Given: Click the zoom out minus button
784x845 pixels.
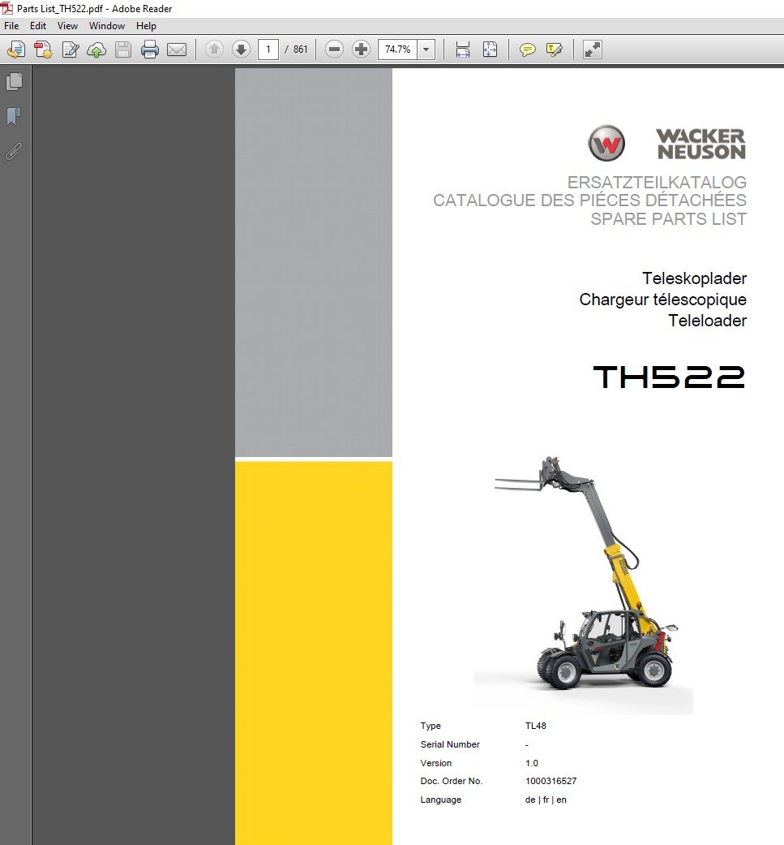Looking at the screenshot, I should coord(334,50).
